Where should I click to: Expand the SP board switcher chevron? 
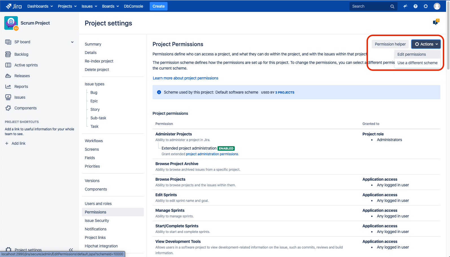pyautogui.click(x=72, y=42)
